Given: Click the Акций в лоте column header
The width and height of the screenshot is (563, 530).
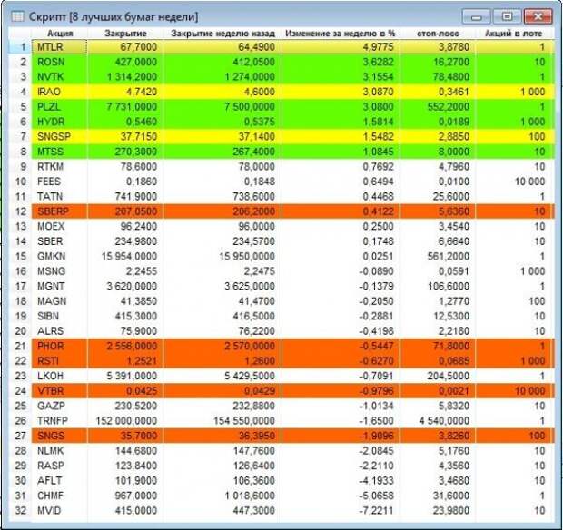Looking at the screenshot, I should 513,34.
